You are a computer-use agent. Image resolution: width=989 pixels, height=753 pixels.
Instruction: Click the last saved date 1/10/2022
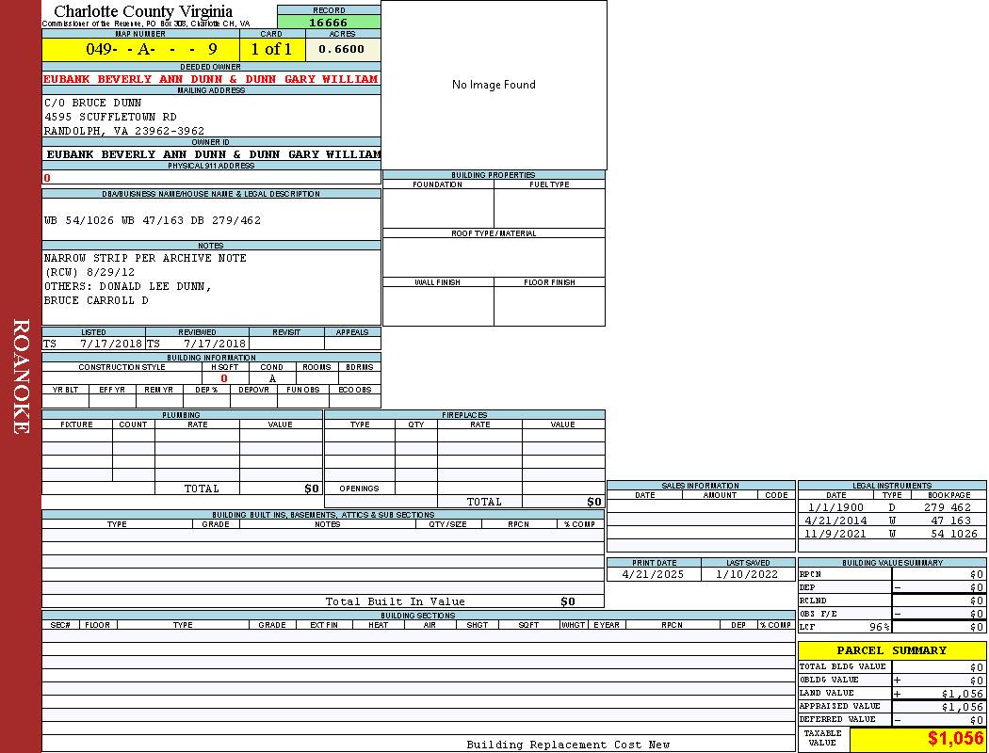click(x=747, y=574)
